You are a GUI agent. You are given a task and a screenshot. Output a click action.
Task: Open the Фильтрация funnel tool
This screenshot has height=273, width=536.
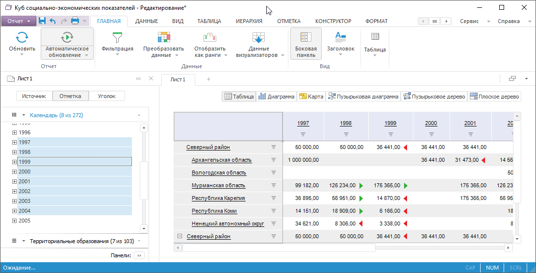(117, 38)
